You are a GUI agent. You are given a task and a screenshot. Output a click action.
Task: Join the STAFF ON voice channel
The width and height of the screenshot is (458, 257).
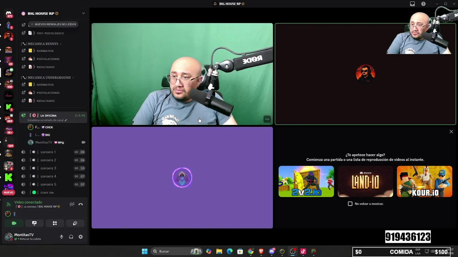pyautogui.click(x=54, y=193)
